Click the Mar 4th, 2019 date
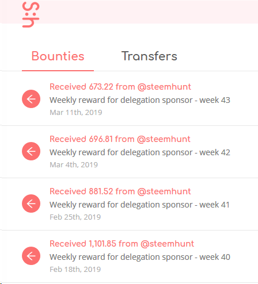Image resolution: width=258 pixels, height=284 pixels. [x=74, y=165]
